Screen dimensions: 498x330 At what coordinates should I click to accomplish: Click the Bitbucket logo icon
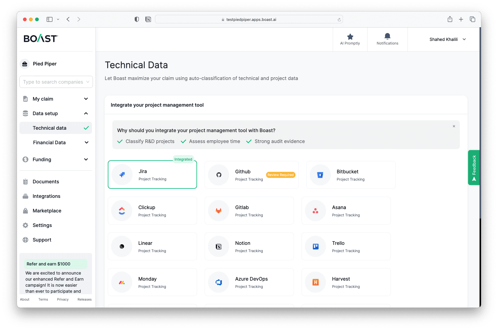pos(320,175)
